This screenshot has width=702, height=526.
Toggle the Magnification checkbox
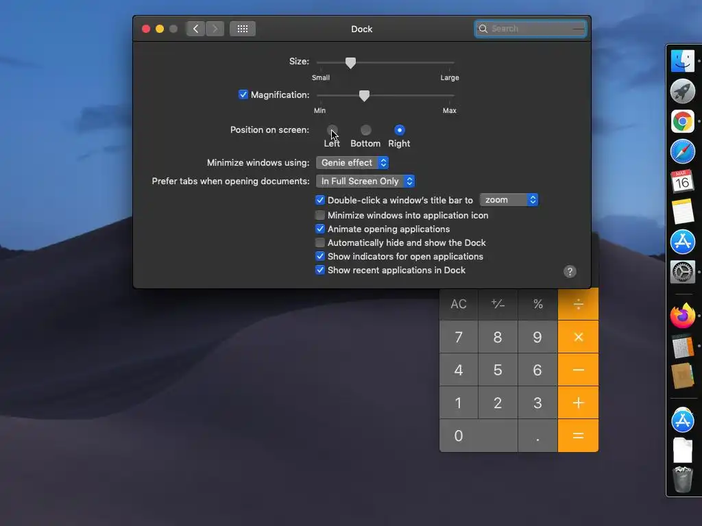tap(243, 95)
